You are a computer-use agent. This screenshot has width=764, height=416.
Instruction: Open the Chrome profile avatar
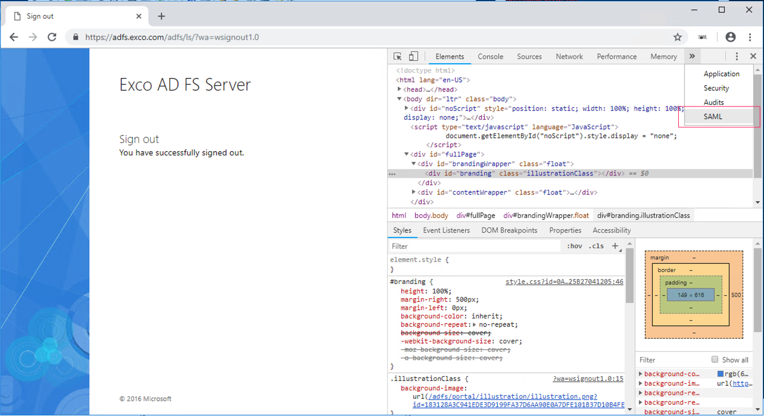click(x=731, y=37)
